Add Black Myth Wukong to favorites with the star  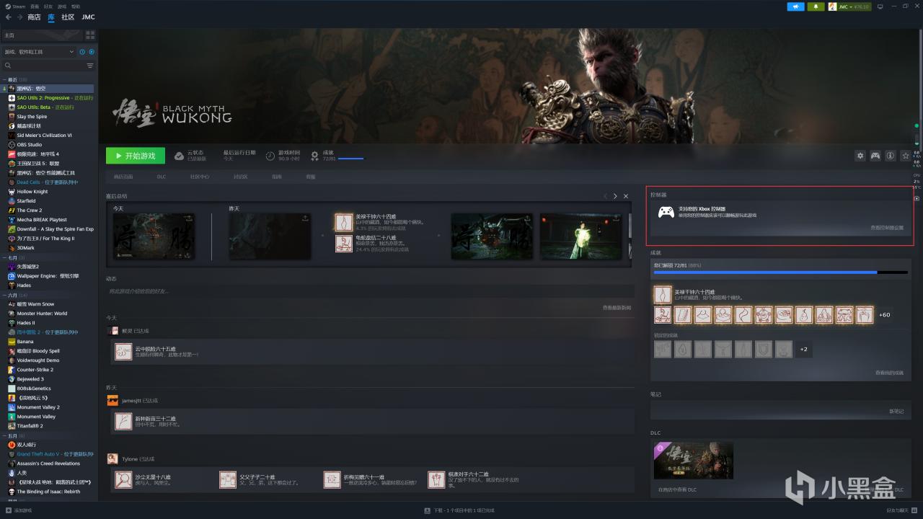[x=906, y=155]
